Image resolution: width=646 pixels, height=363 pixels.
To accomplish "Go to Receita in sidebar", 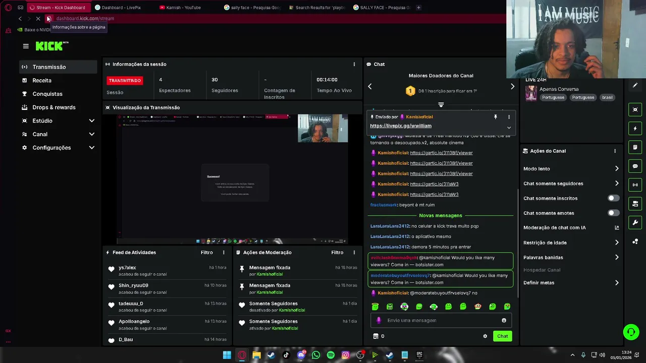I will coord(58,81).
